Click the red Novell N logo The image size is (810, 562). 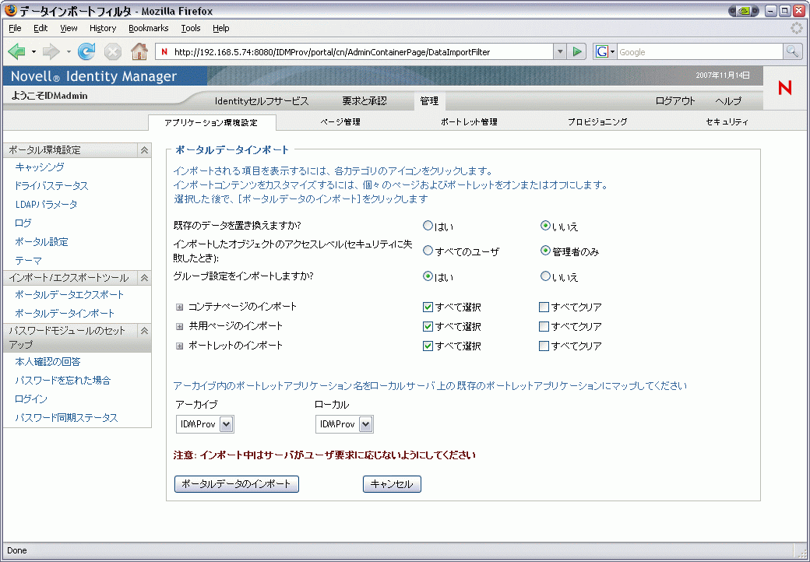click(785, 88)
